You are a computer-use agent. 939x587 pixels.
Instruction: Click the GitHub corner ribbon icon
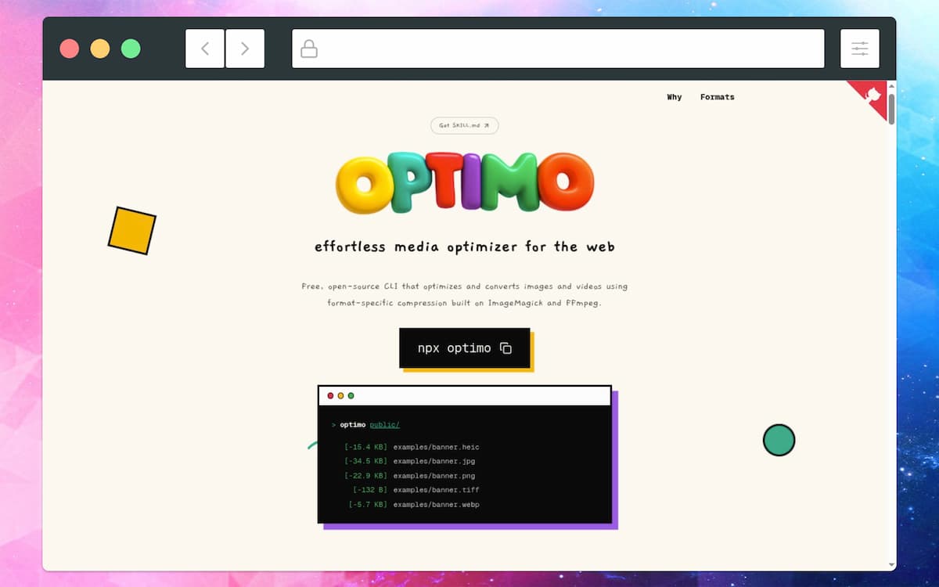(x=872, y=96)
